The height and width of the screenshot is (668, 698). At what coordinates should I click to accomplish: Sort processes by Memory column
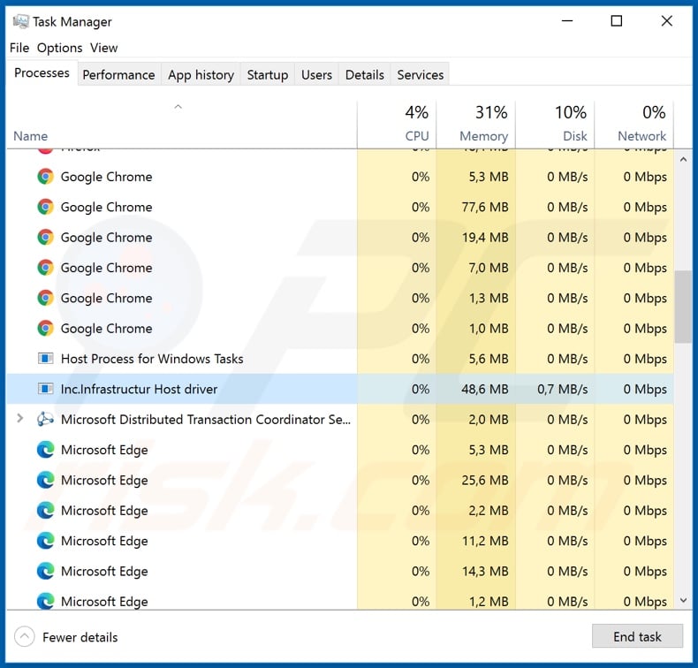click(476, 125)
